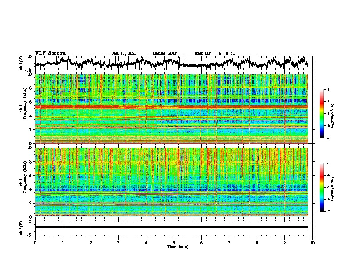Click the "VLF Spectra" title text
352x272 pixels.
50,53
